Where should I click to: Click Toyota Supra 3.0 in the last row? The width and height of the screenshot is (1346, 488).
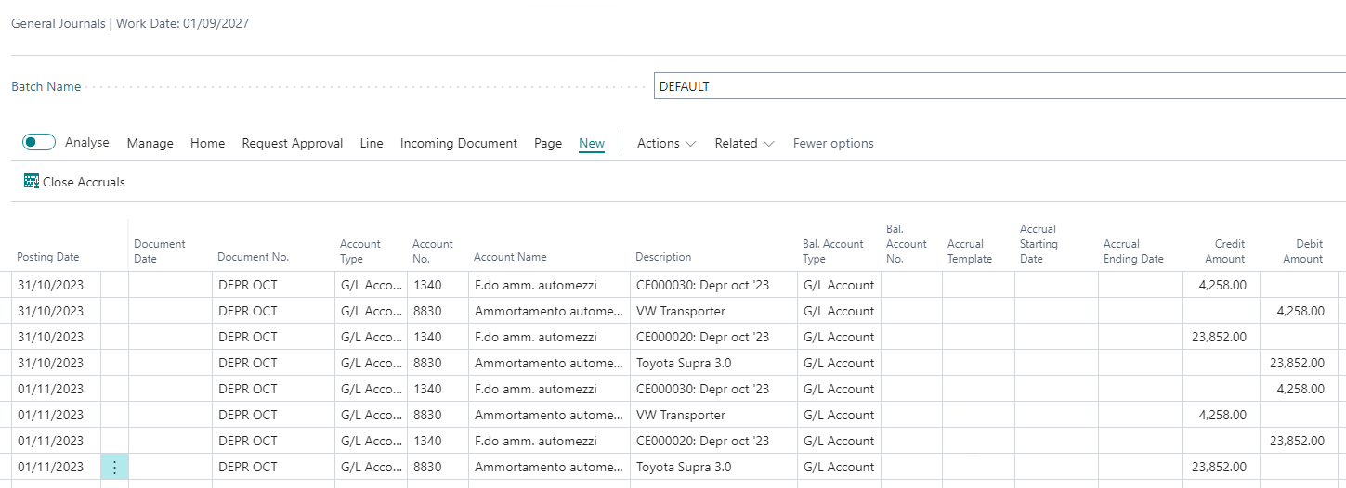pos(684,467)
